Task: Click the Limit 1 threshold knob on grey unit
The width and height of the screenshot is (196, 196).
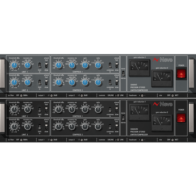Action: [14, 65]
